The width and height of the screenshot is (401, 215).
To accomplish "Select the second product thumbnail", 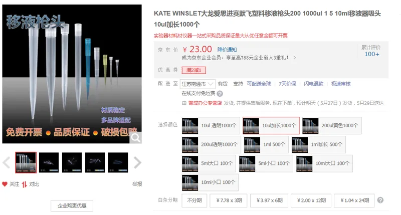I will point(49,162).
